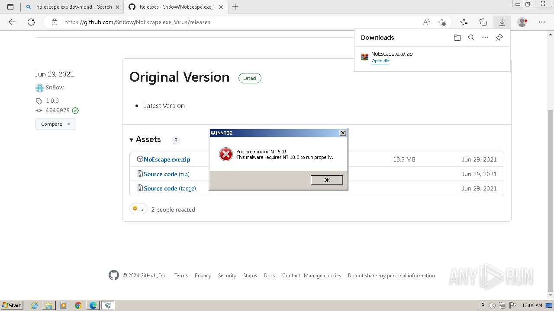Open the Windows Start menu

point(12,305)
